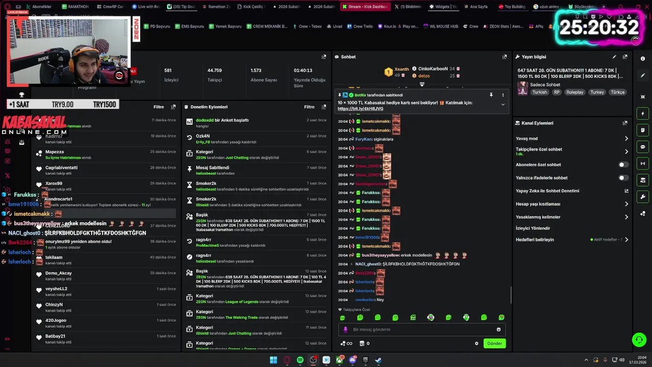This screenshot has width=652, height=367.
Task: Click the Windows Start button
Action: coord(274,360)
